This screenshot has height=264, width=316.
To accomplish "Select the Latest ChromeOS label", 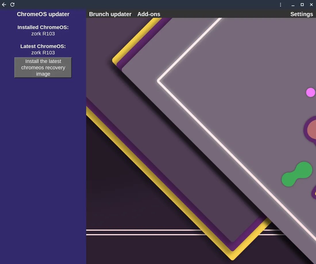I will [x=43, y=46].
